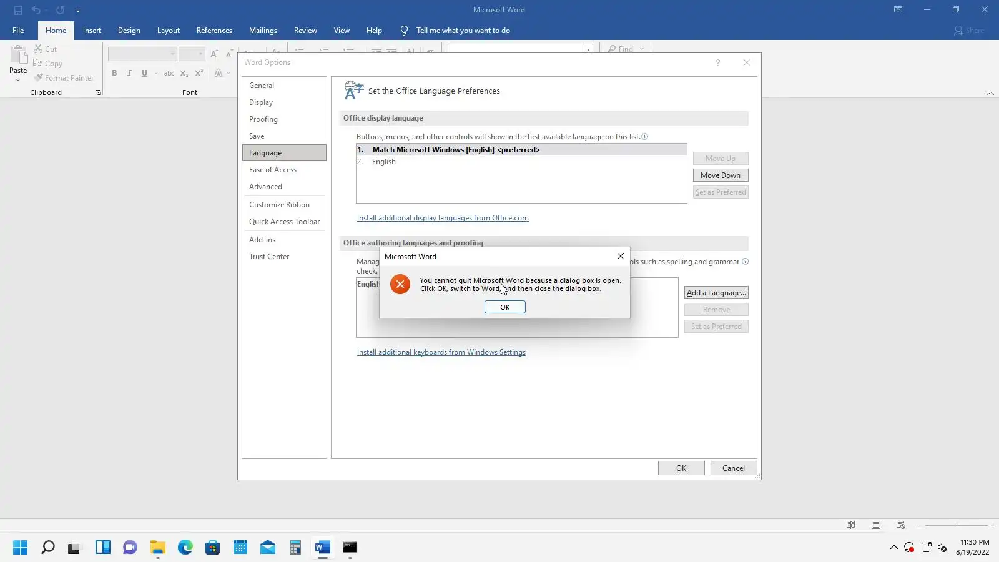999x562 pixels.
Task: Toggle Subscript formatting
Action: (184, 73)
